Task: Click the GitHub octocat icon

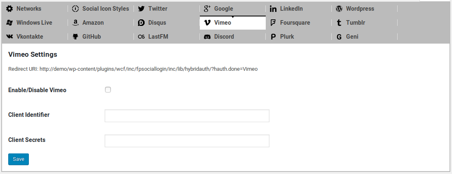Action: [75, 37]
